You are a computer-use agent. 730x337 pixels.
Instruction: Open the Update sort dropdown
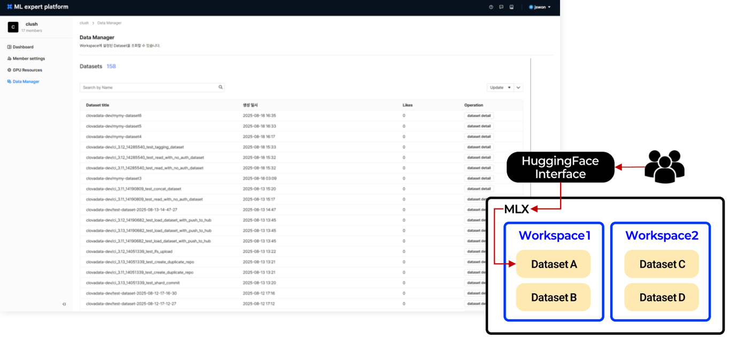(x=500, y=87)
